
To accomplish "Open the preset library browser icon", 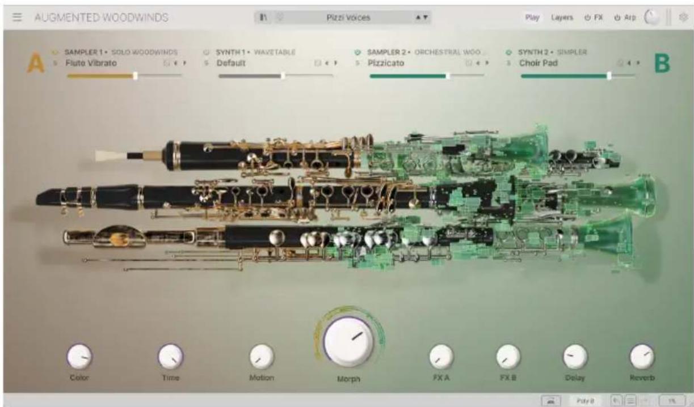I will (263, 18).
